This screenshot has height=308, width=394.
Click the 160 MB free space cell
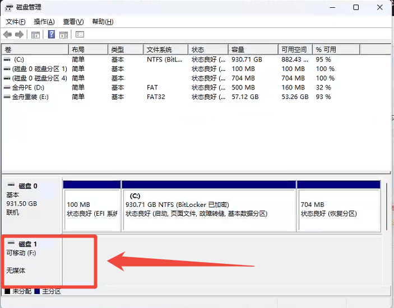tap(293, 87)
